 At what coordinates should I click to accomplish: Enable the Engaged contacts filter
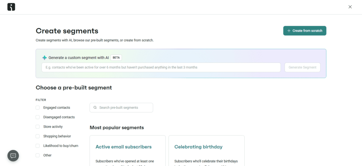(37, 108)
